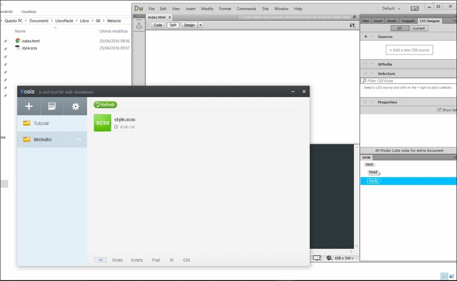Select the html element in DOM panel
The height and width of the screenshot is (281, 457).
coord(369,164)
